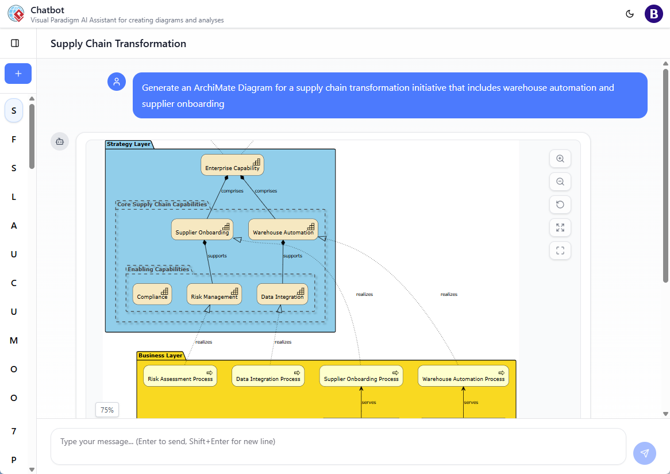The height and width of the screenshot is (474, 670).
Task: Click the Visual Paradigm logo
Action: pos(16,14)
